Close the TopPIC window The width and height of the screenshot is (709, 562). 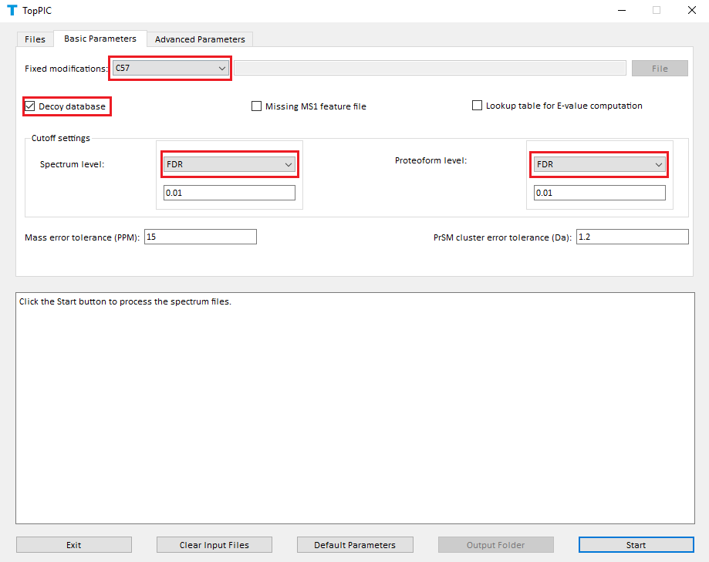point(692,10)
